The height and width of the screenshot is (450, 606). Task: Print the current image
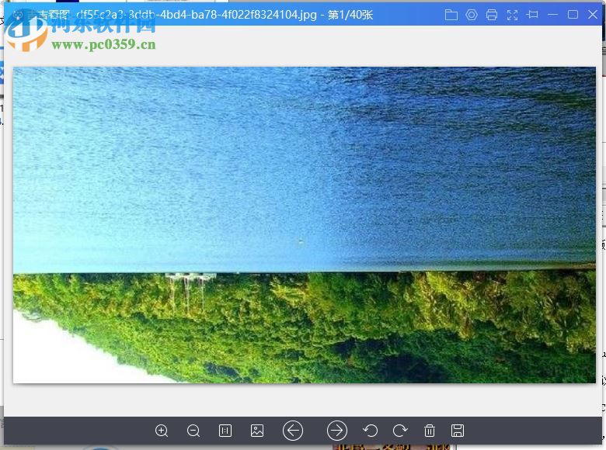coord(492,15)
